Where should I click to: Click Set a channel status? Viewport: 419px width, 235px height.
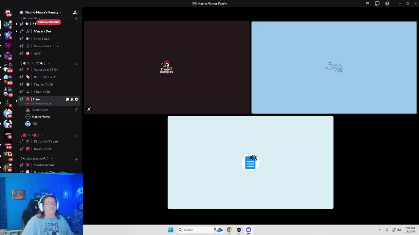point(38,104)
